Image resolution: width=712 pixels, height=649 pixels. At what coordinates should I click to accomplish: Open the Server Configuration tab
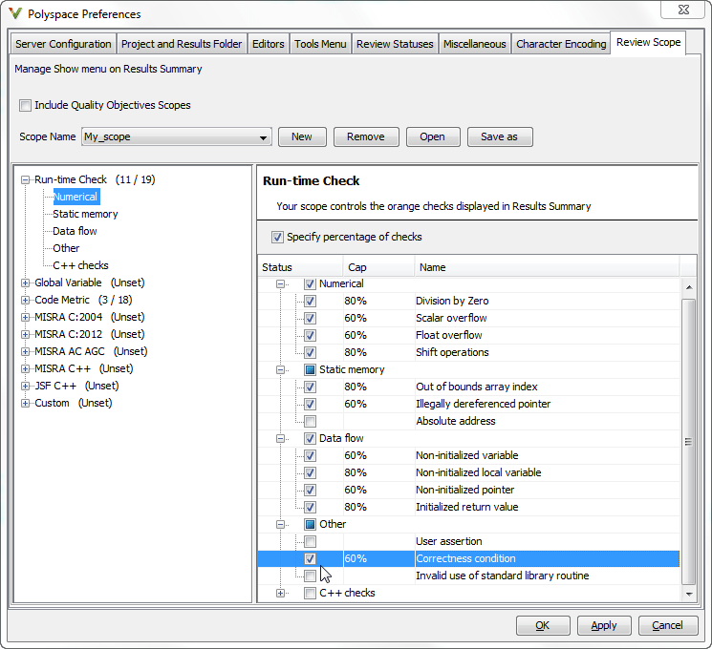click(63, 44)
